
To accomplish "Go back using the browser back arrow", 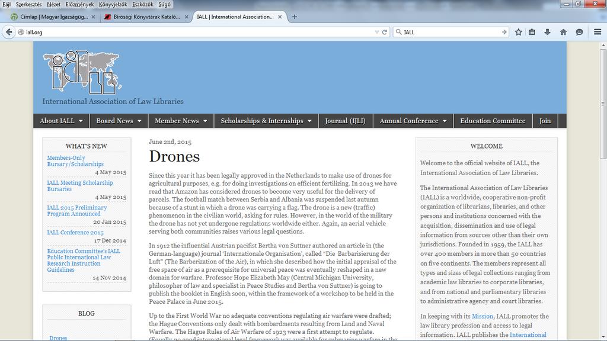I will 9,32.
